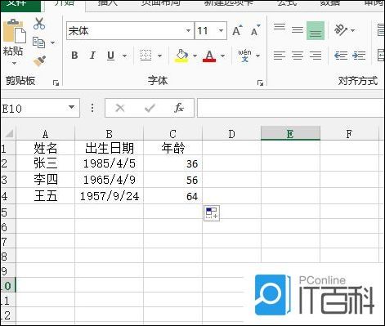
Task: Click the Insert Function fx icon
Action: point(179,108)
